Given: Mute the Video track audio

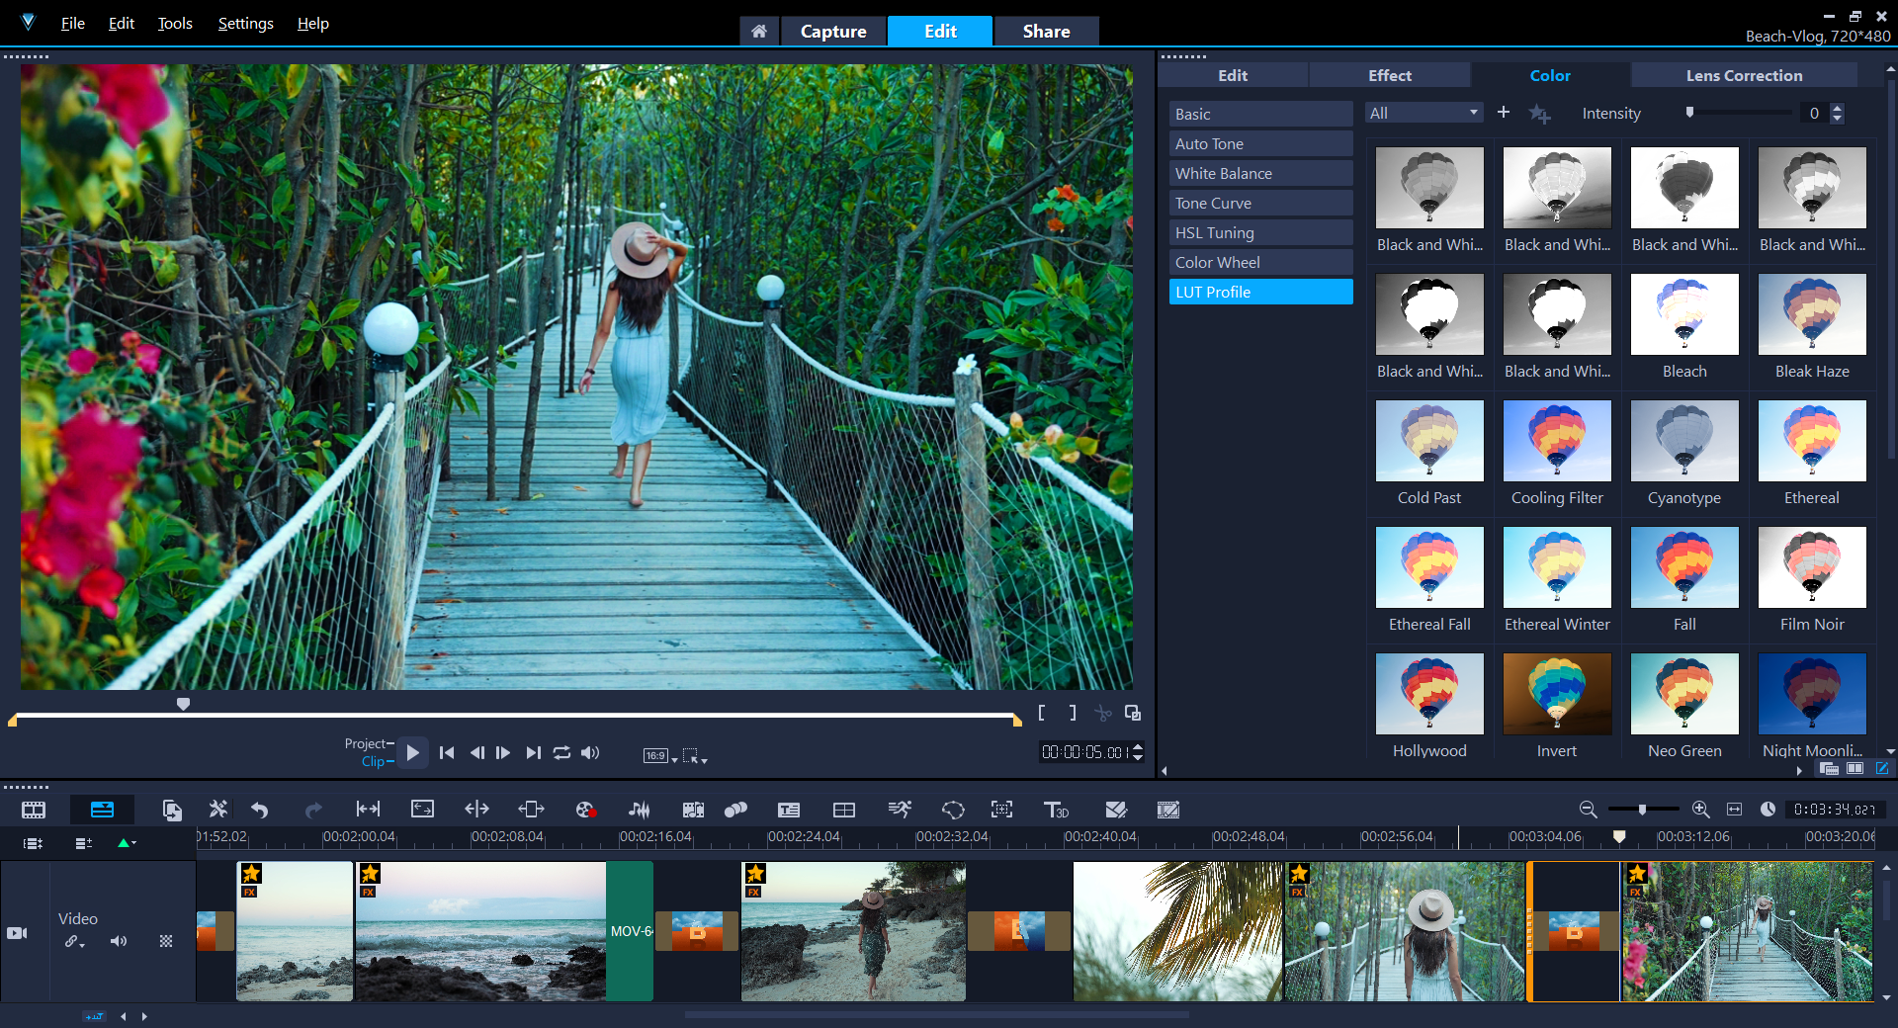Looking at the screenshot, I should pos(119,941).
